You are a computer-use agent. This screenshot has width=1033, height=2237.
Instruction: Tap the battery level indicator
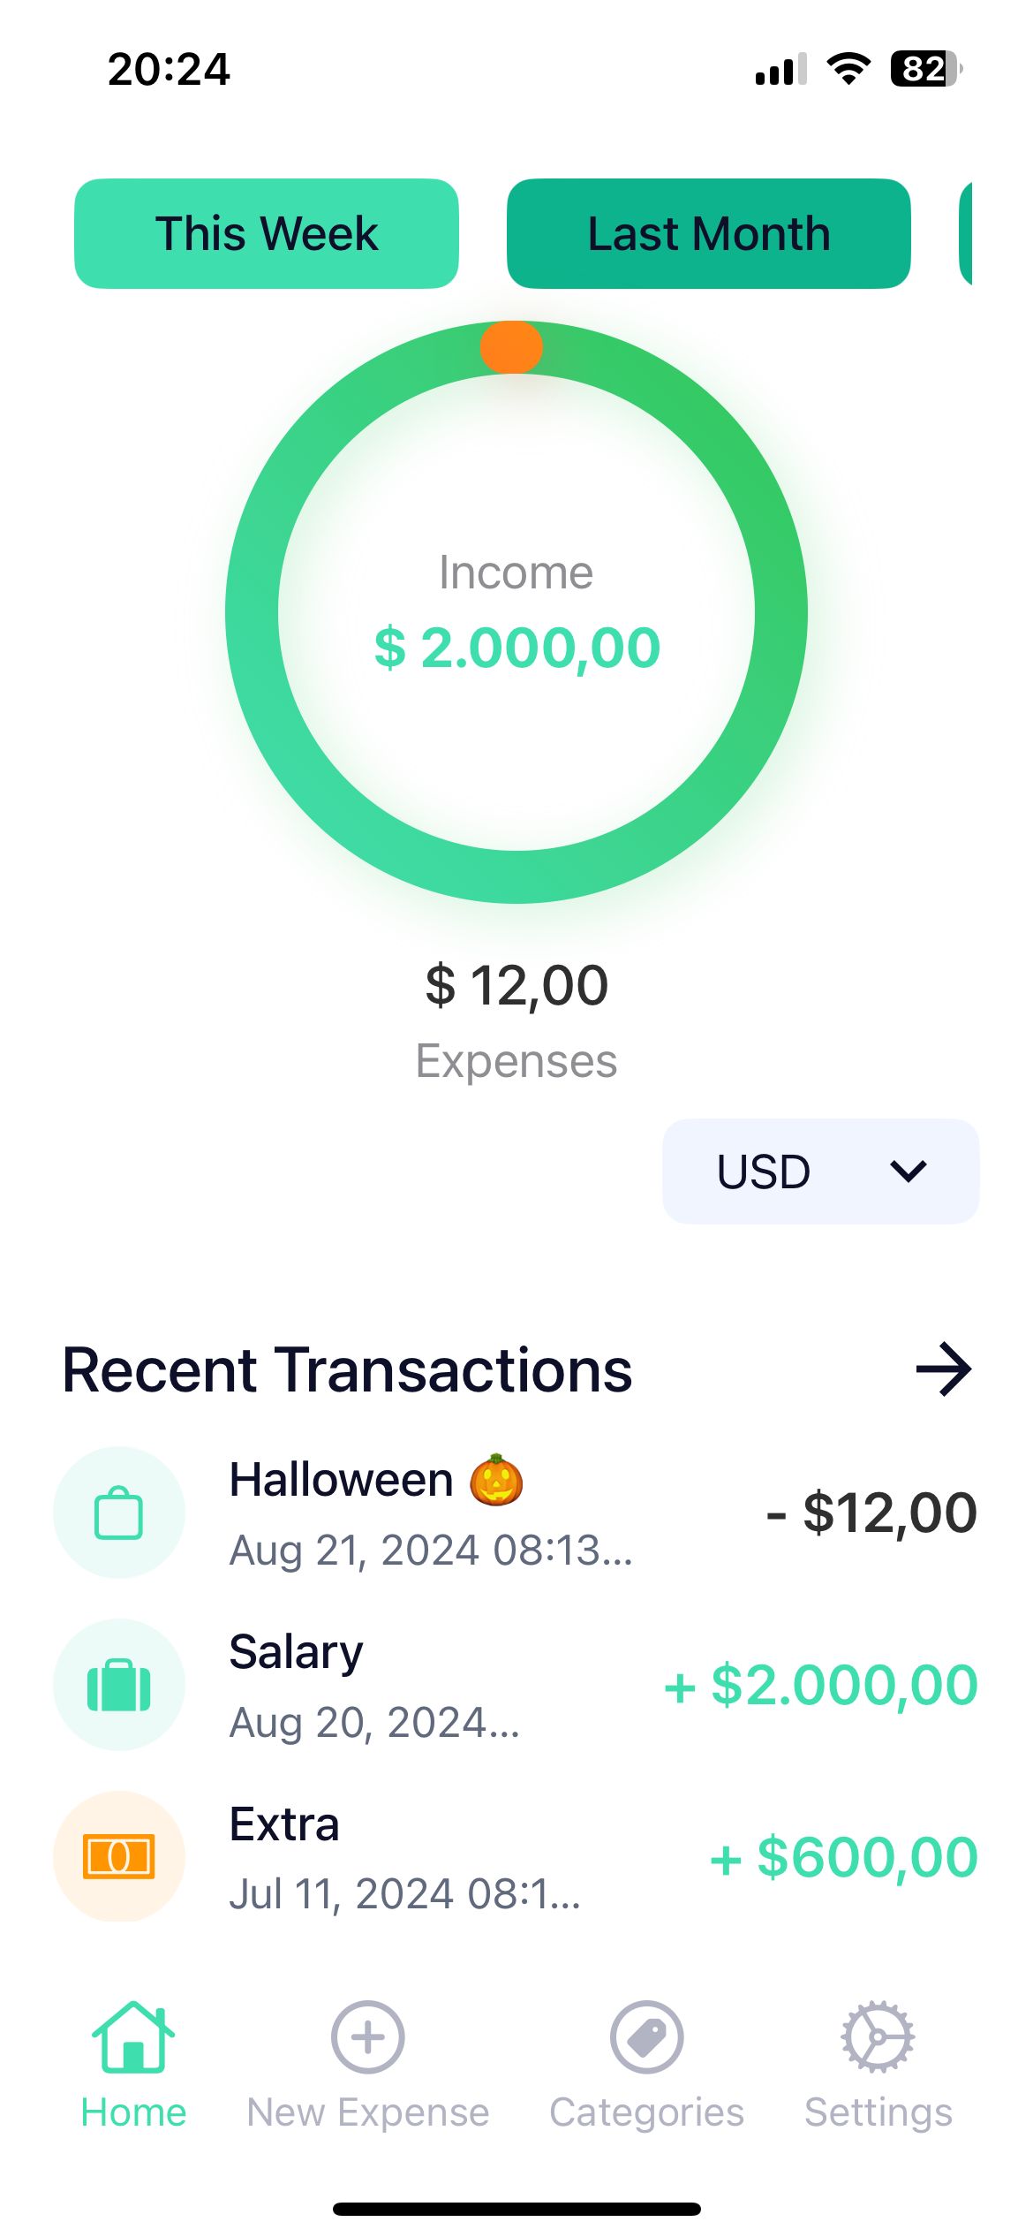pyautogui.click(x=925, y=69)
